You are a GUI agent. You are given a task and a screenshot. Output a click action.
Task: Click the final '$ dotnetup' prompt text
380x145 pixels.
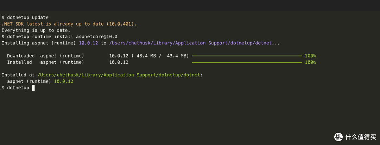pyautogui.click(x=15, y=88)
